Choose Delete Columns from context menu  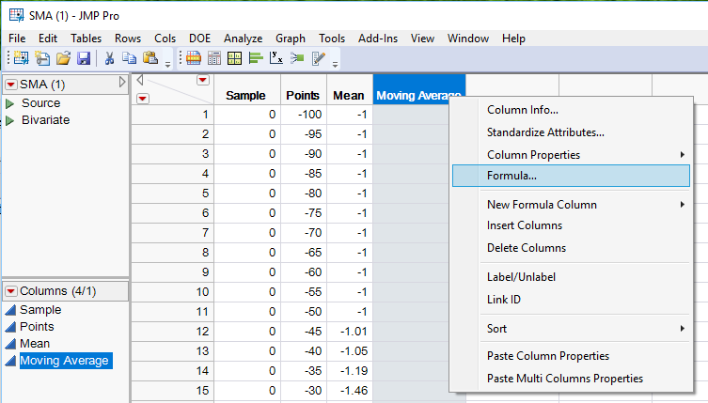click(571, 248)
